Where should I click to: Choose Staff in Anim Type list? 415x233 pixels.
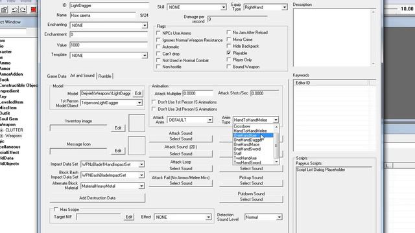(x=253, y=153)
